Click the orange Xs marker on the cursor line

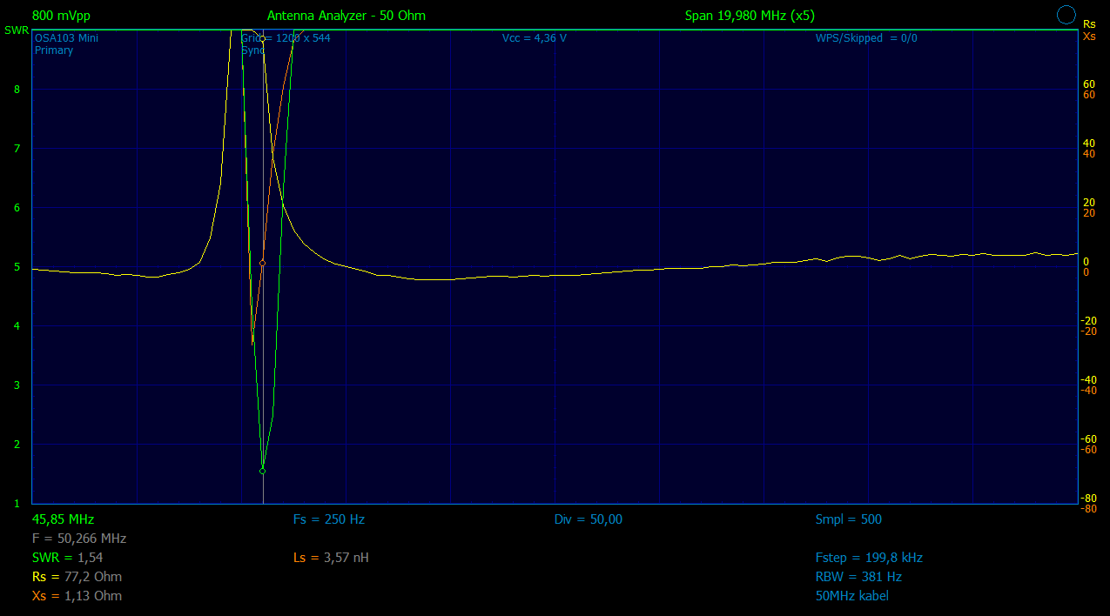[262, 263]
